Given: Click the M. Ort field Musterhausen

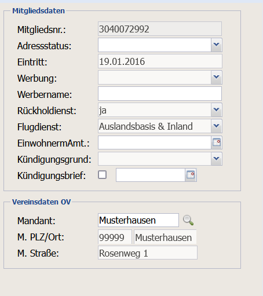Looking at the screenshot, I should (165, 237).
